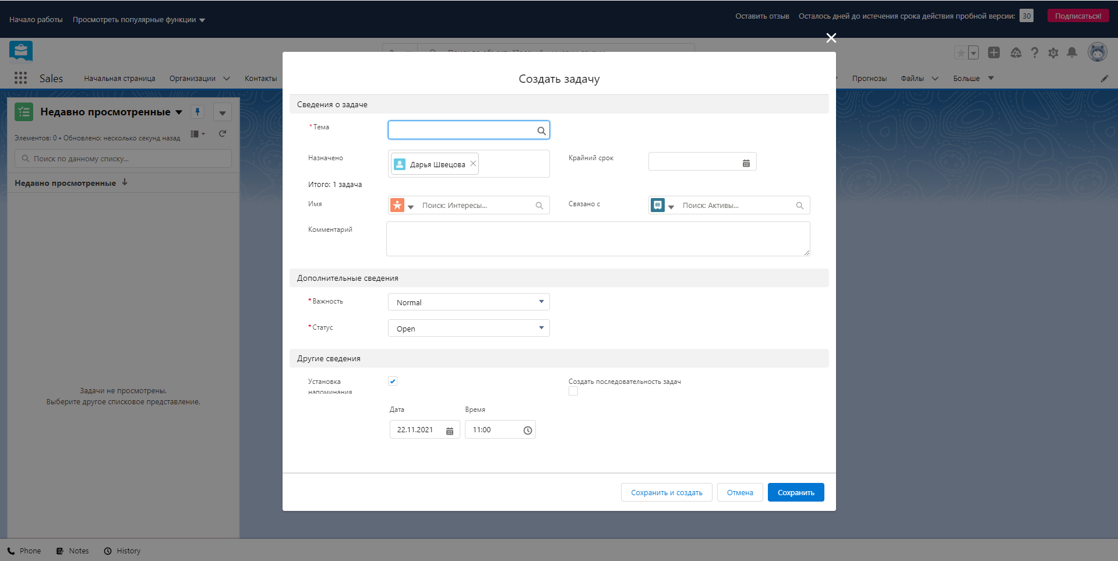Viewport: 1118px width, 561px height.
Task: Click the Сохранить button
Action: [796, 492]
